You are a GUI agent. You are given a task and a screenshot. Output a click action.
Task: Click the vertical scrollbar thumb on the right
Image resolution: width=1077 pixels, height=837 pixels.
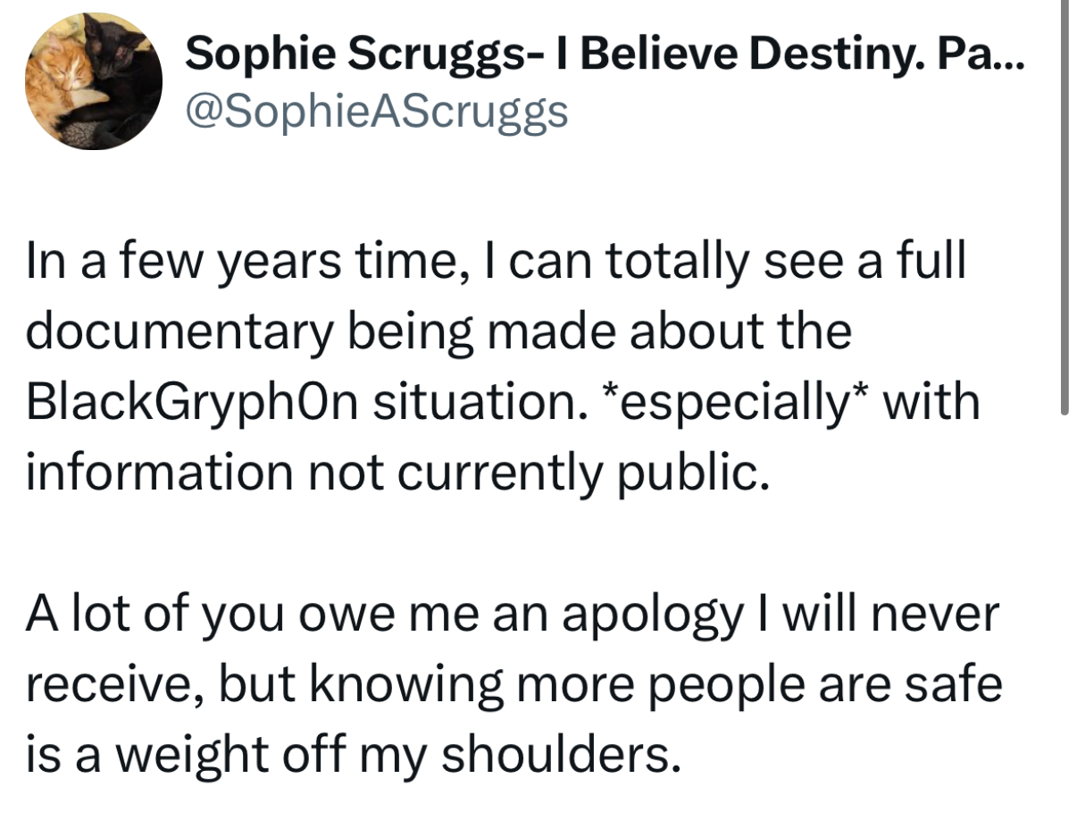point(1064,207)
